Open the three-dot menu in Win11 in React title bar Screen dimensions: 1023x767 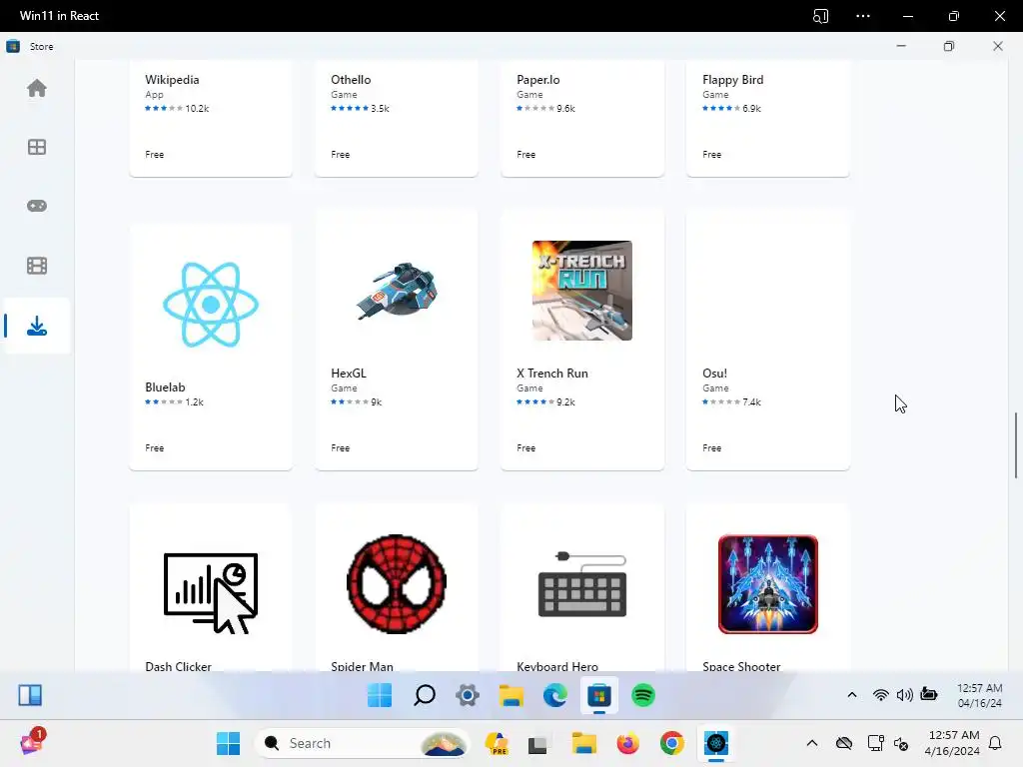[863, 16]
